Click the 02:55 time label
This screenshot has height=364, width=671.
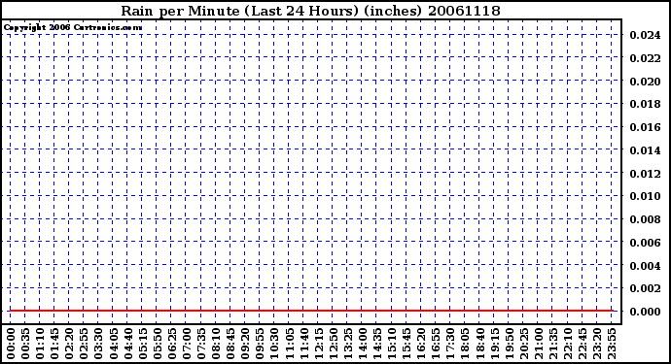tap(84, 344)
